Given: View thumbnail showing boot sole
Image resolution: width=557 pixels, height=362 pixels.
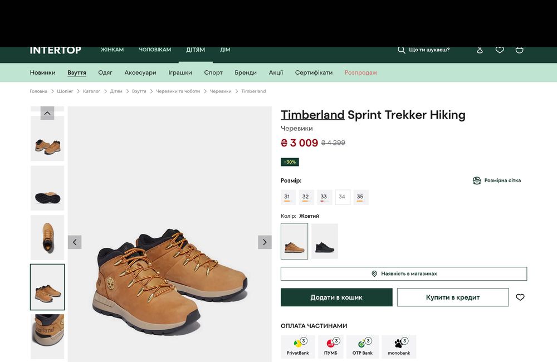Looking at the screenshot, I should [47, 188].
